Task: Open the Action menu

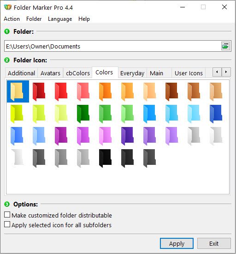Action: [12, 19]
